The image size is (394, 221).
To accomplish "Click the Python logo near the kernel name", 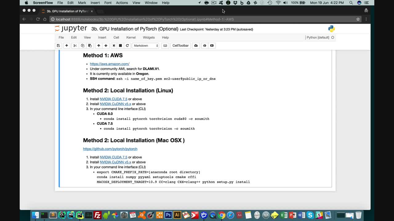I will coord(331,29).
